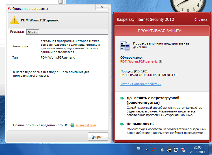The height and width of the screenshot is (155, 212).
Task: Select the Результат tab
Action: pyautogui.click(x=17, y=32)
